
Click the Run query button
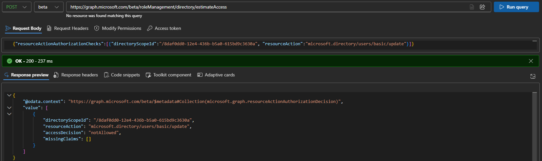[516, 7]
